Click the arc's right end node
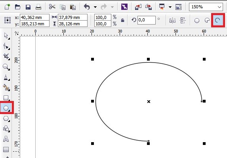227x158 pixels. pyautogui.click(x=202, y=101)
